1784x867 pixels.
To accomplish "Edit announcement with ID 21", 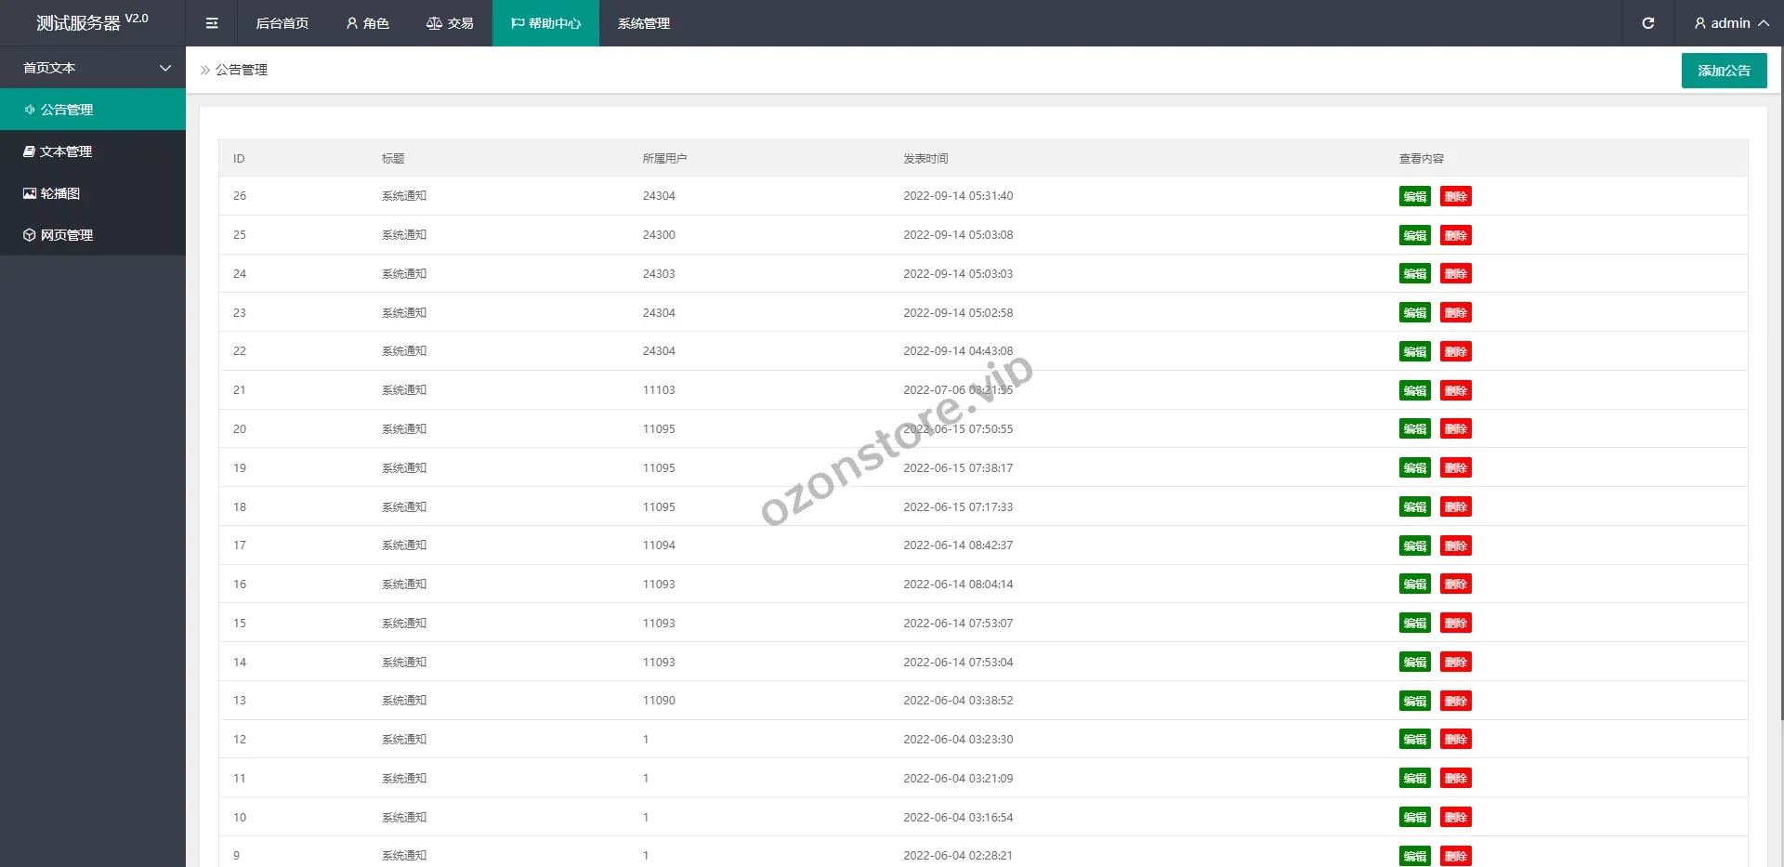I will pos(1414,390).
